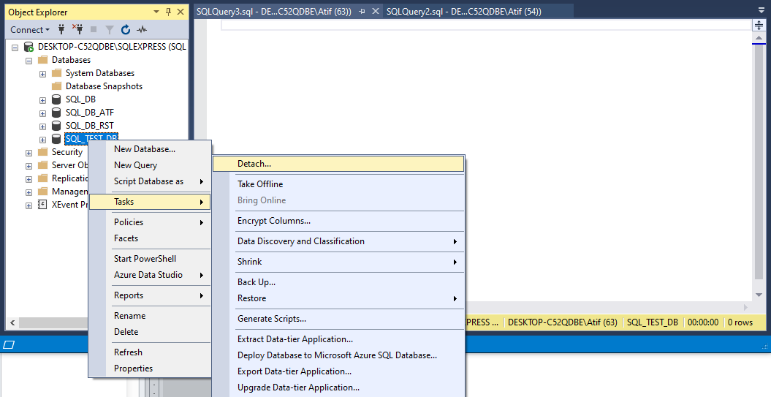
Task: Open the Restore submenu
Action: pos(338,298)
